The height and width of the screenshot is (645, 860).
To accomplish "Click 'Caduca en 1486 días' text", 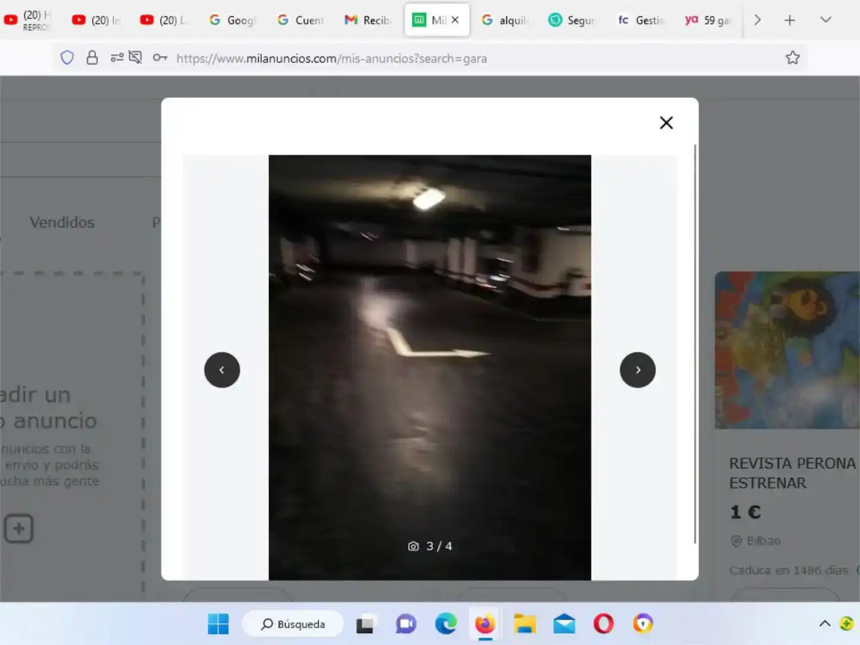I will click(x=788, y=570).
